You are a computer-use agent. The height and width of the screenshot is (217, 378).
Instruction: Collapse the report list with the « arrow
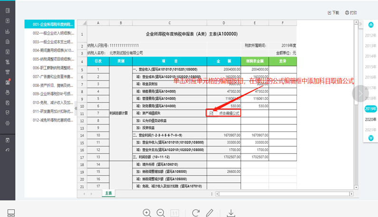[x=76, y=108]
